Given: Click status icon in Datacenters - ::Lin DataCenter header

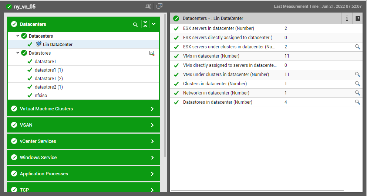Looking at the screenshot, I should (176, 18).
